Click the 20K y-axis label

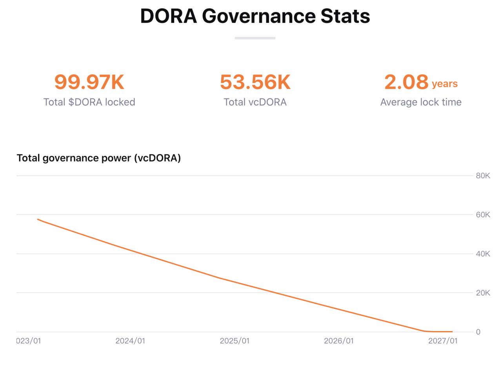point(483,293)
